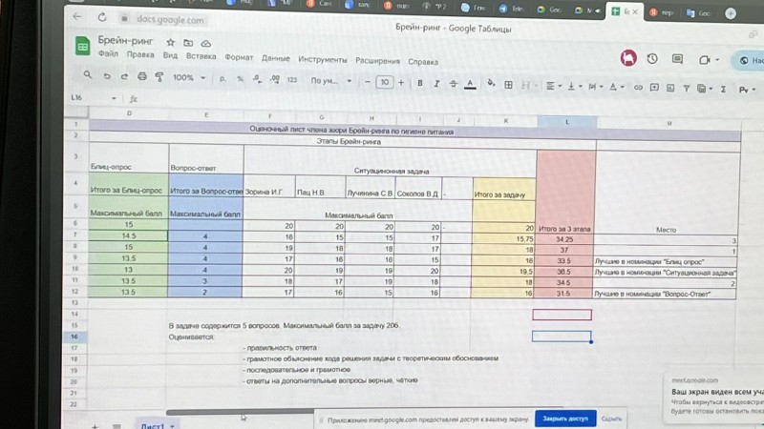Click the search icon in the toolbar
This screenshot has height=429, width=764.
coord(88,76)
